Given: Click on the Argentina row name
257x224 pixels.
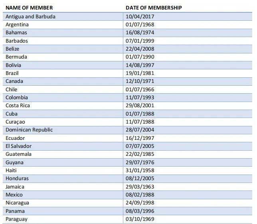Looking at the screenshot, I should 17,25.
